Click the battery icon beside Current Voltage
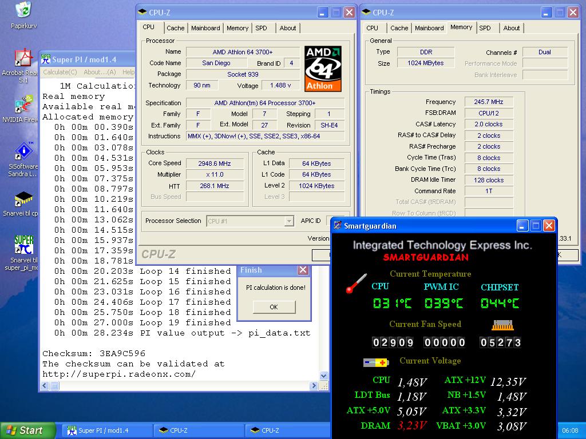The height and width of the screenshot is (439, 586). (x=376, y=362)
